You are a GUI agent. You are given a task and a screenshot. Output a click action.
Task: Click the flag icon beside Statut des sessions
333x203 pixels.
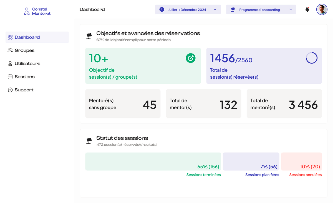[x=89, y=141]
